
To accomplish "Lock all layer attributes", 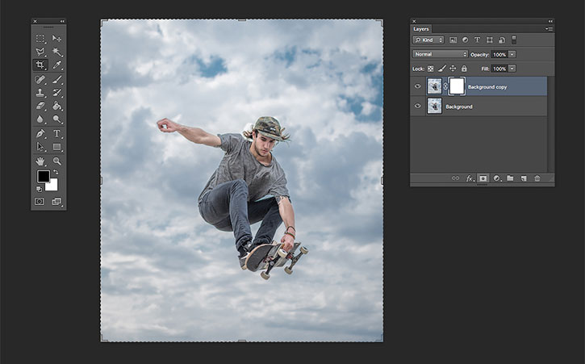I will click(x=464, y=69).
